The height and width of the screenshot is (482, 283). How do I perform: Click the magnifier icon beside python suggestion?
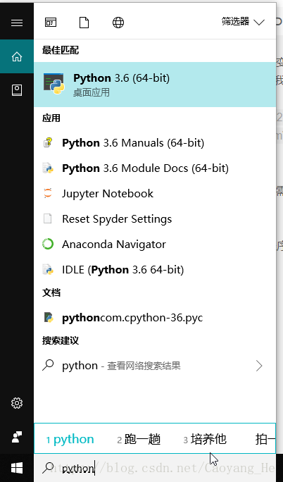[x=48, y=365]
